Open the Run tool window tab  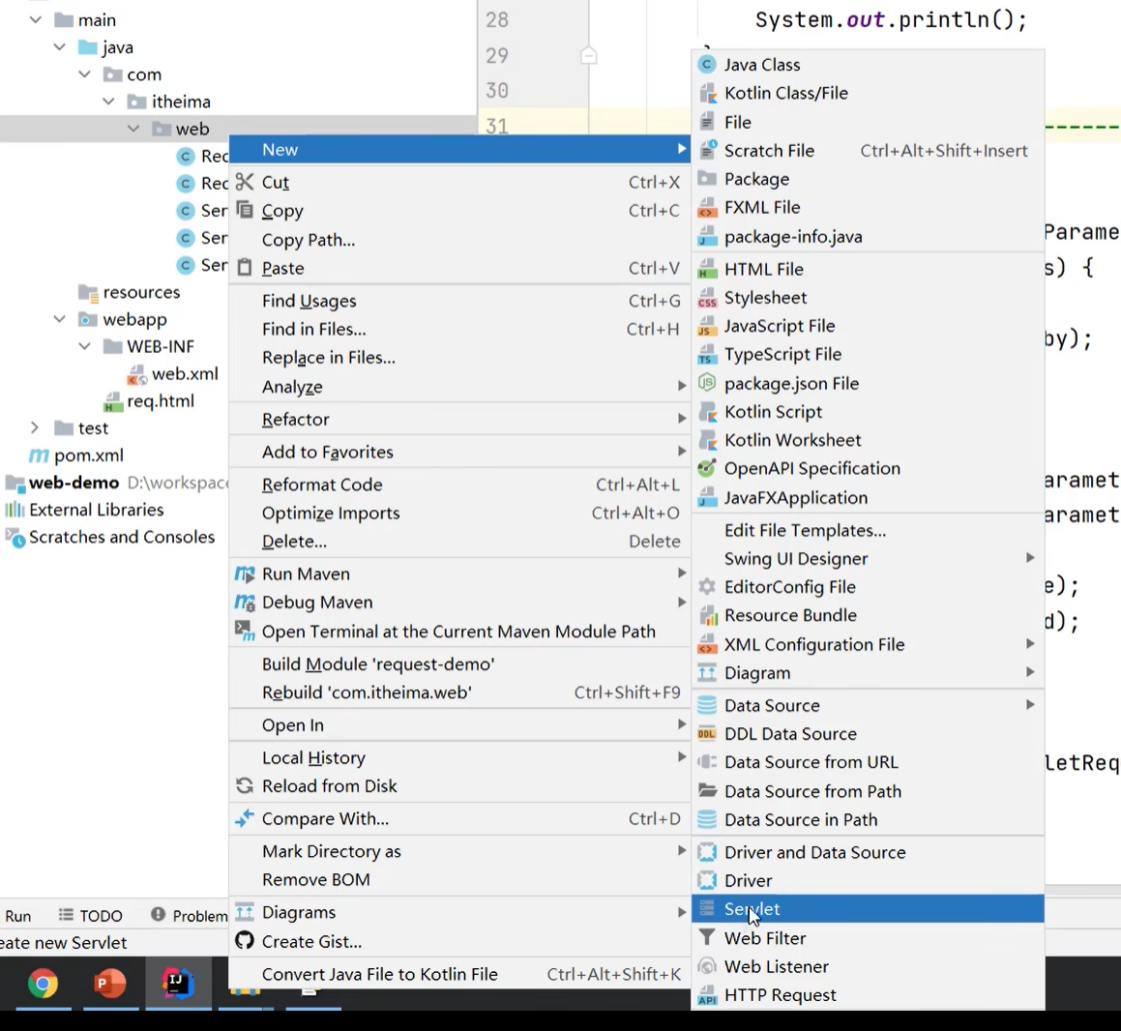tap(17, 916)
